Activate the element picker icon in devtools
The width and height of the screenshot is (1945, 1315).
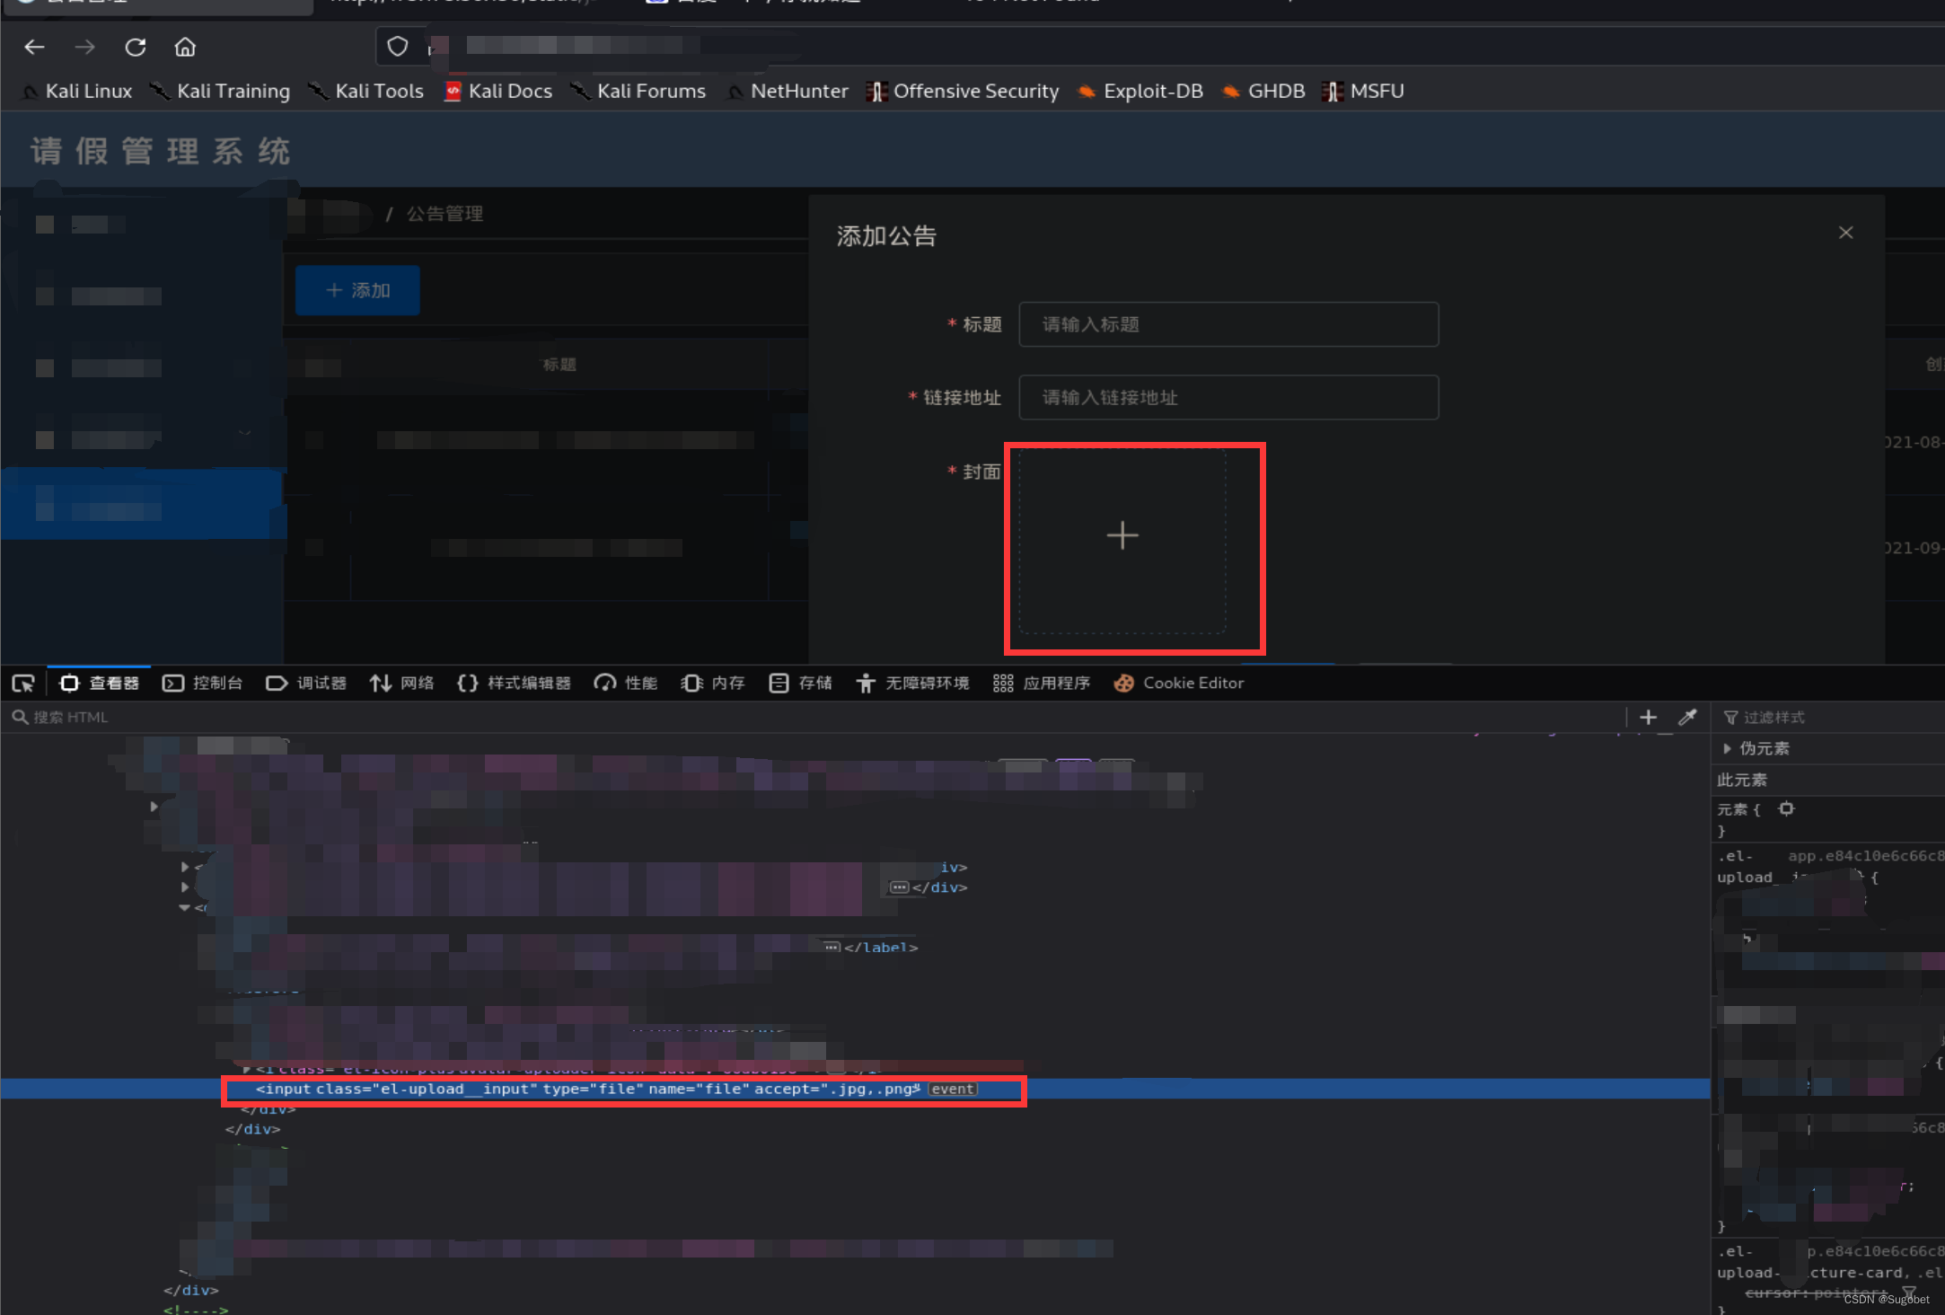coord(23,684)
